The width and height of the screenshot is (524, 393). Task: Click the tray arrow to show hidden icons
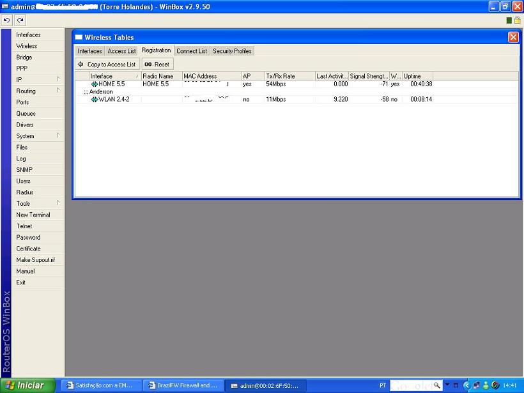point(467,385)
